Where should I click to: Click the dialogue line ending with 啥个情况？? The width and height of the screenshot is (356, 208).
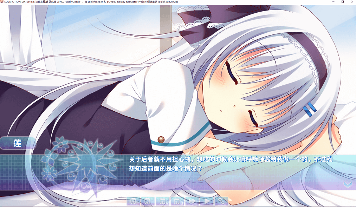(x=166, y=168)
